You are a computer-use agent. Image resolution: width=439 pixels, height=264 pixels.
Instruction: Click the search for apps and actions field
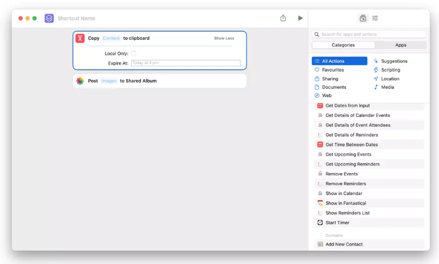pos(370,34)
